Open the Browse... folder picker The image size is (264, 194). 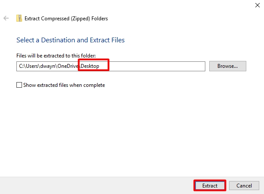(x=227, y=66)
